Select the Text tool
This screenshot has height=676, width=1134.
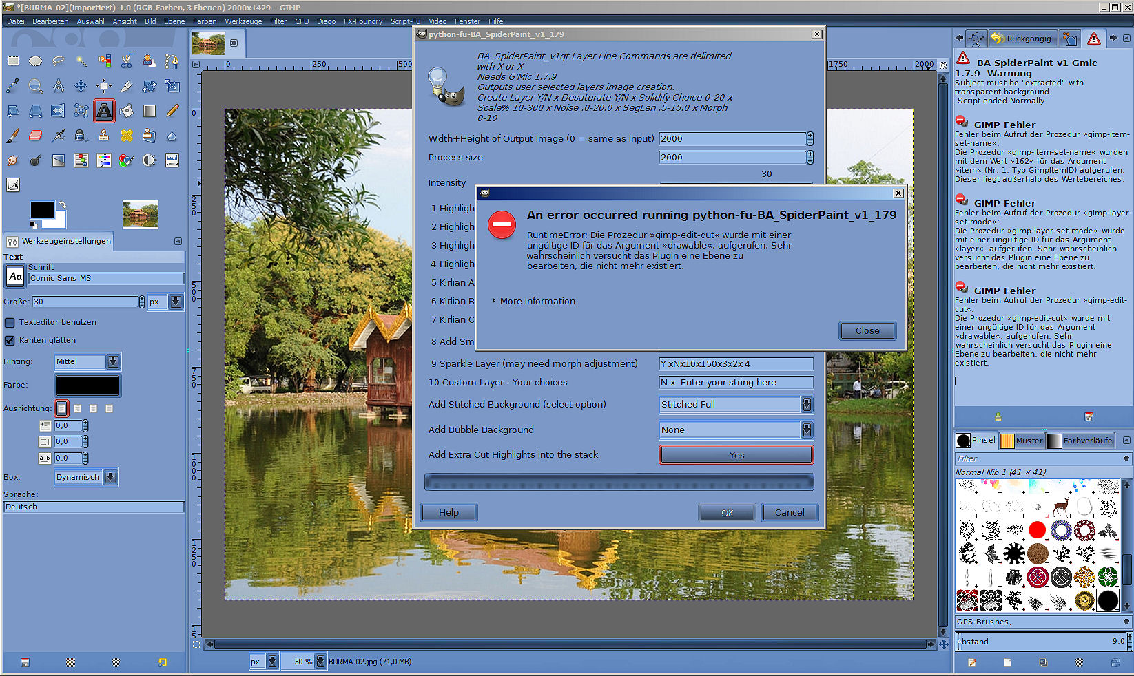[x=104, y=111]
